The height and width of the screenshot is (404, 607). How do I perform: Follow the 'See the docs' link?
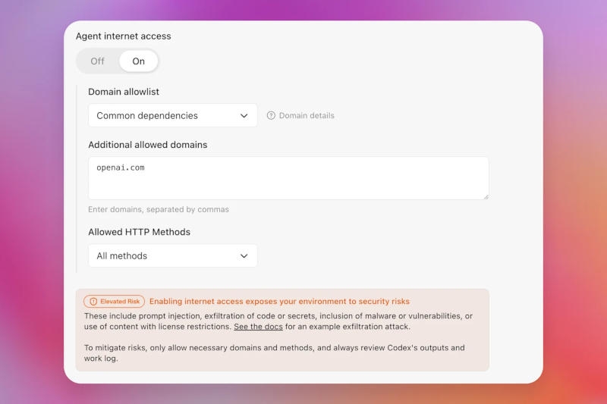[258, 327]
